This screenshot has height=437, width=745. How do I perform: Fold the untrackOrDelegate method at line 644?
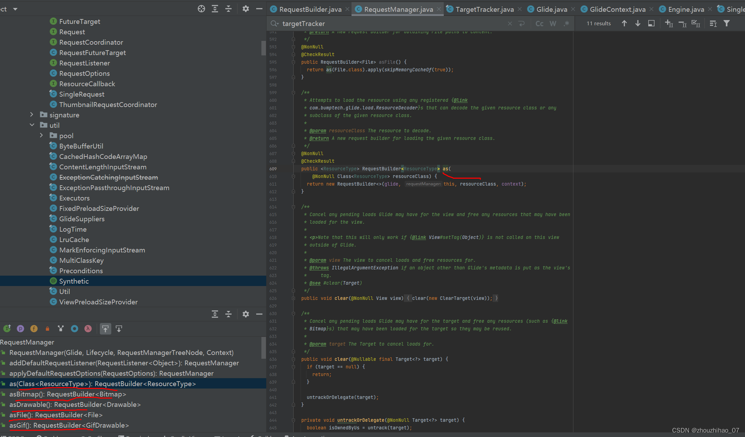293,420
